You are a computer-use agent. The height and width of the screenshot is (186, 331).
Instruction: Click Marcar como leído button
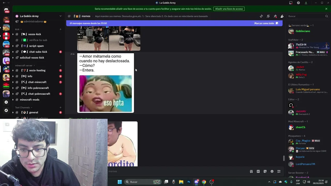pyautogui.click(x=266, y=23)
